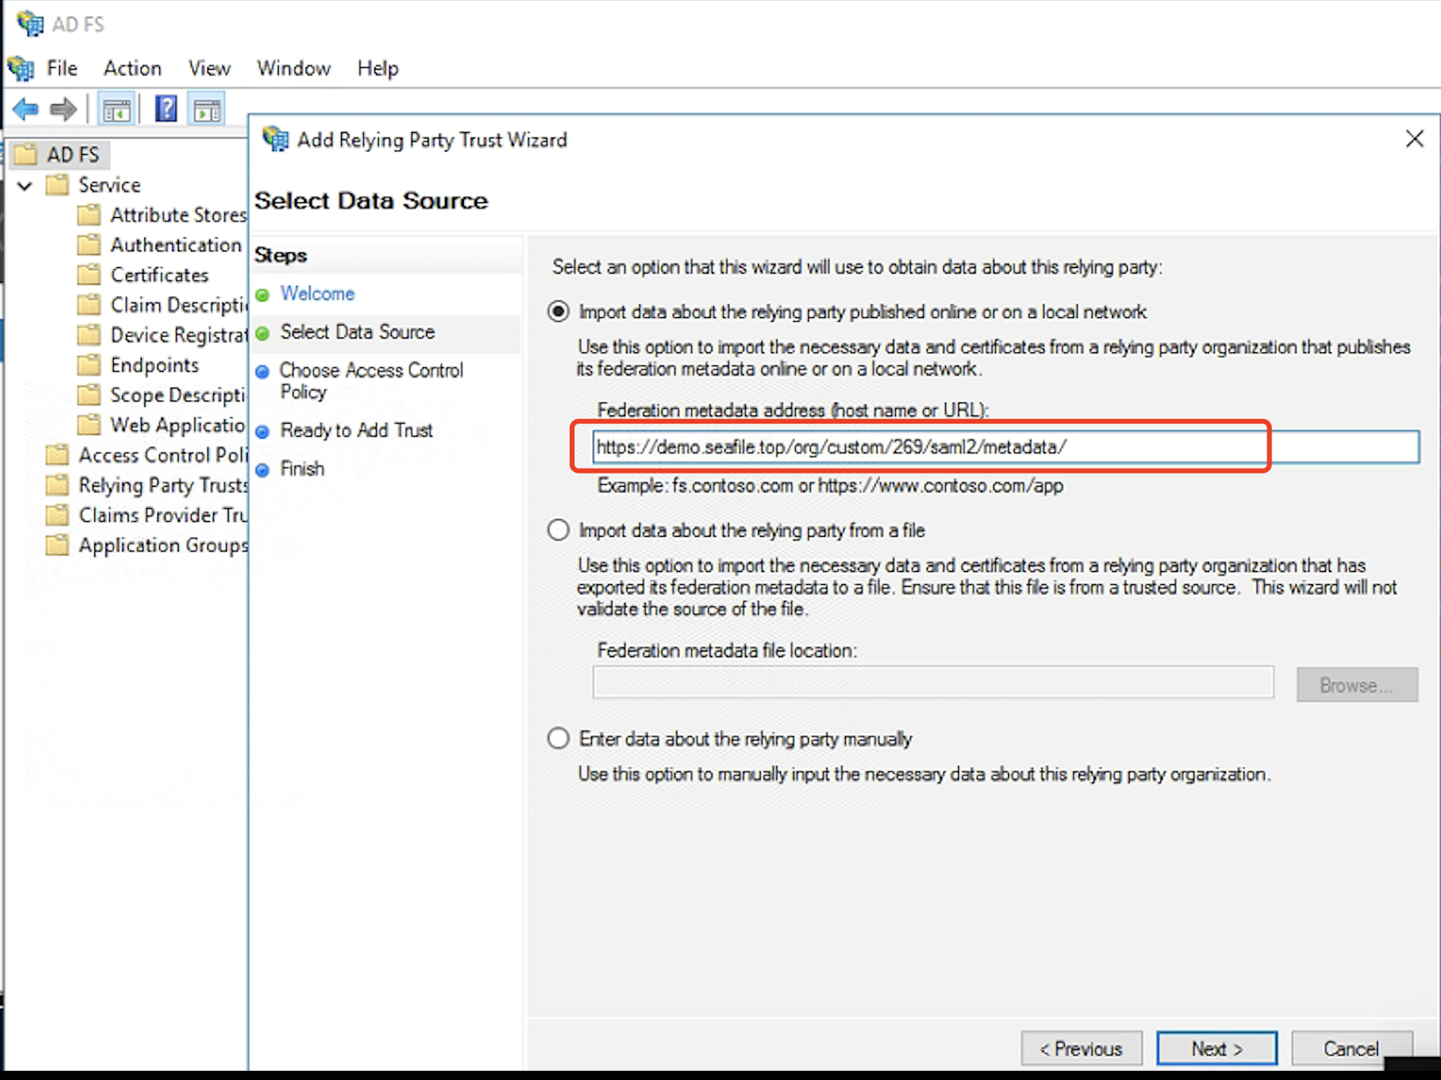Select import data published online radio option
Screen dimensions: 1441x1080
click(x=558, y=312)
